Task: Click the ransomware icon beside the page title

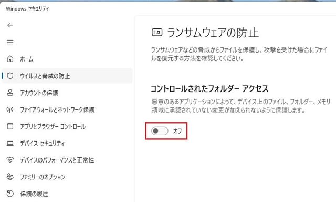Action: point(157,33)
